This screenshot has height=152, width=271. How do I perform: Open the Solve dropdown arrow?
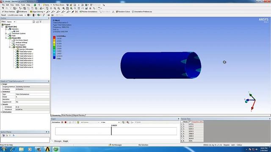[51, 5]
